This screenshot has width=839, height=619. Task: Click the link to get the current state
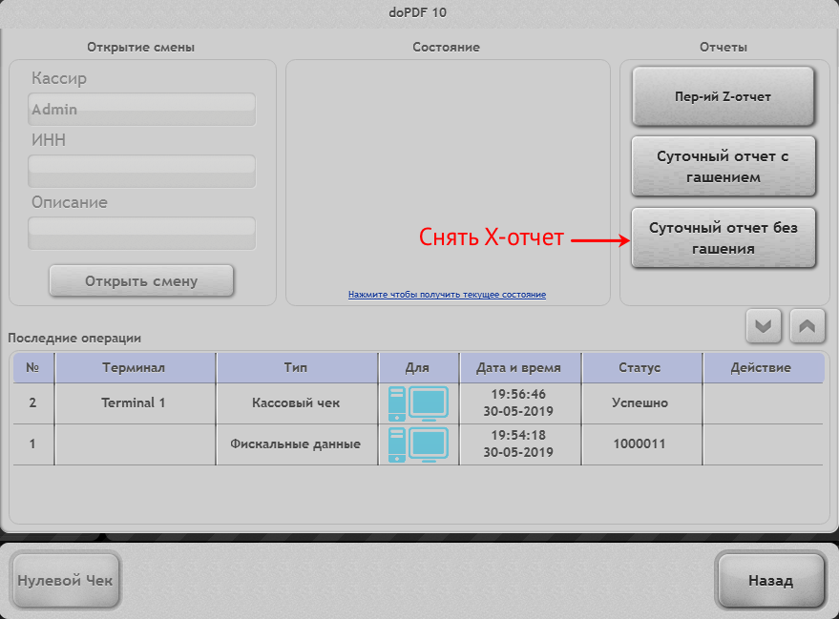(x=447, y=295)
